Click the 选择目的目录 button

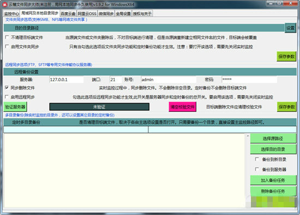(x=273, y=149)
